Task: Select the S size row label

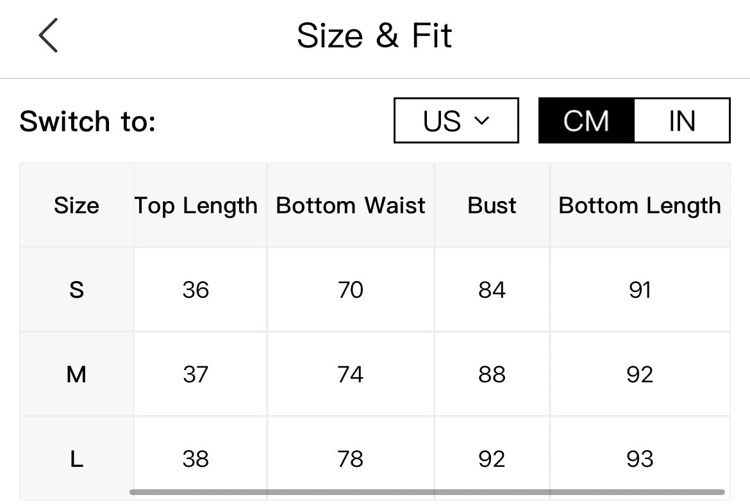Action: point(76,290)
